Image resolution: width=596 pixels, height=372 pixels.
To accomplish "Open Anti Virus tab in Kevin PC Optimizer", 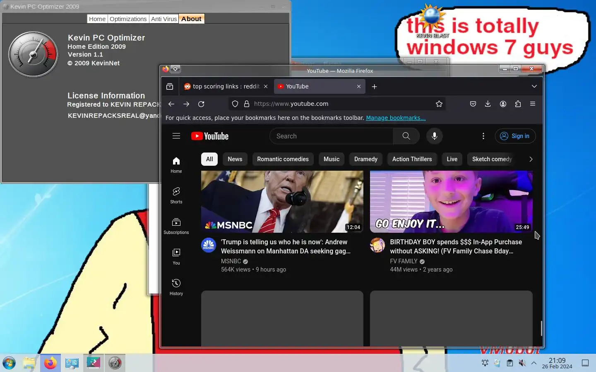I will pyautogui.click(x=164, y=19).
